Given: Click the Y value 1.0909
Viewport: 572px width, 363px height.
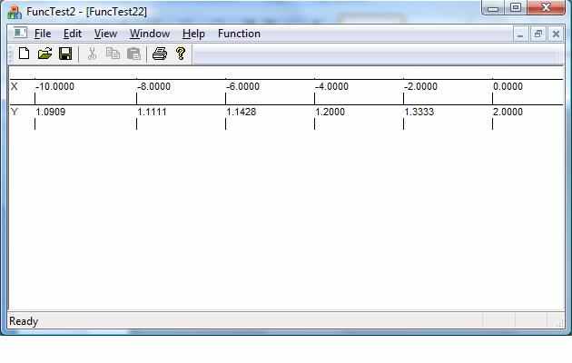Looking at the screenshot, I should (50, 112).
